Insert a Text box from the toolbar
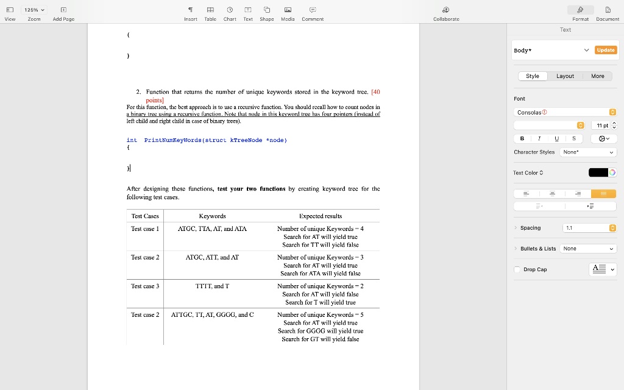The width and height of the screenshot is (624, 390). pos(247,12)
